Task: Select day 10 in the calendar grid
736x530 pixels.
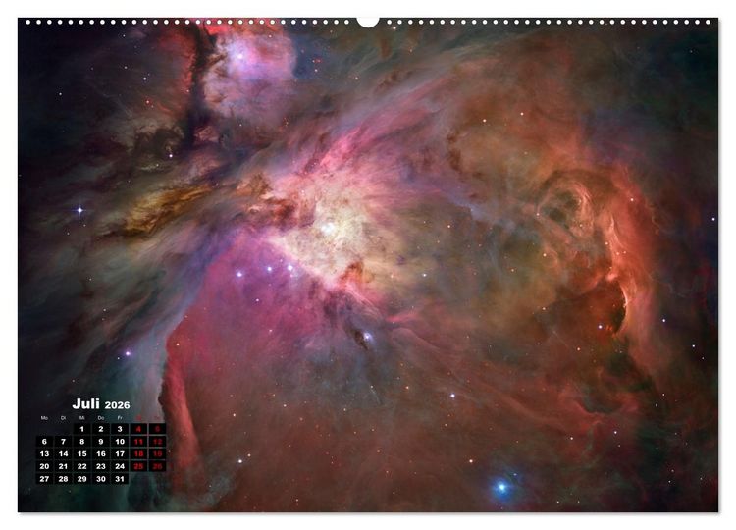Action: [x=120, y=442]
